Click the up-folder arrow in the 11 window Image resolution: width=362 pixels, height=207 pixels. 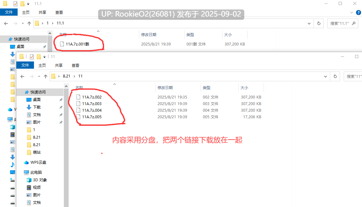click(x=46, y=76)
